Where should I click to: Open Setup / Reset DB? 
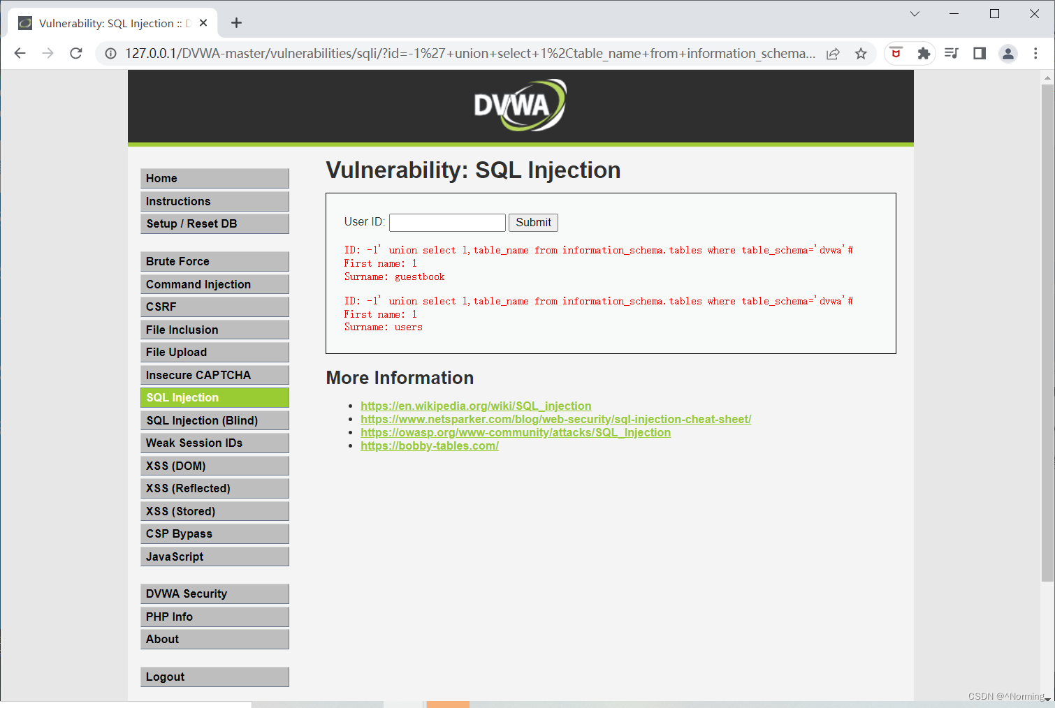[214, 223]
